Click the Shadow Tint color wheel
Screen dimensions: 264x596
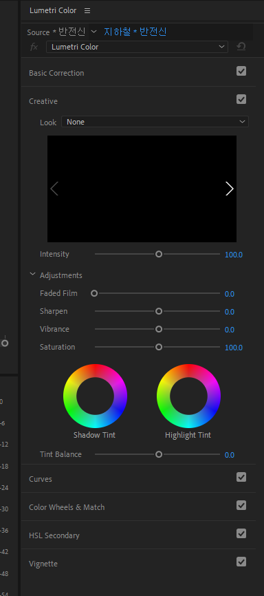95,396
